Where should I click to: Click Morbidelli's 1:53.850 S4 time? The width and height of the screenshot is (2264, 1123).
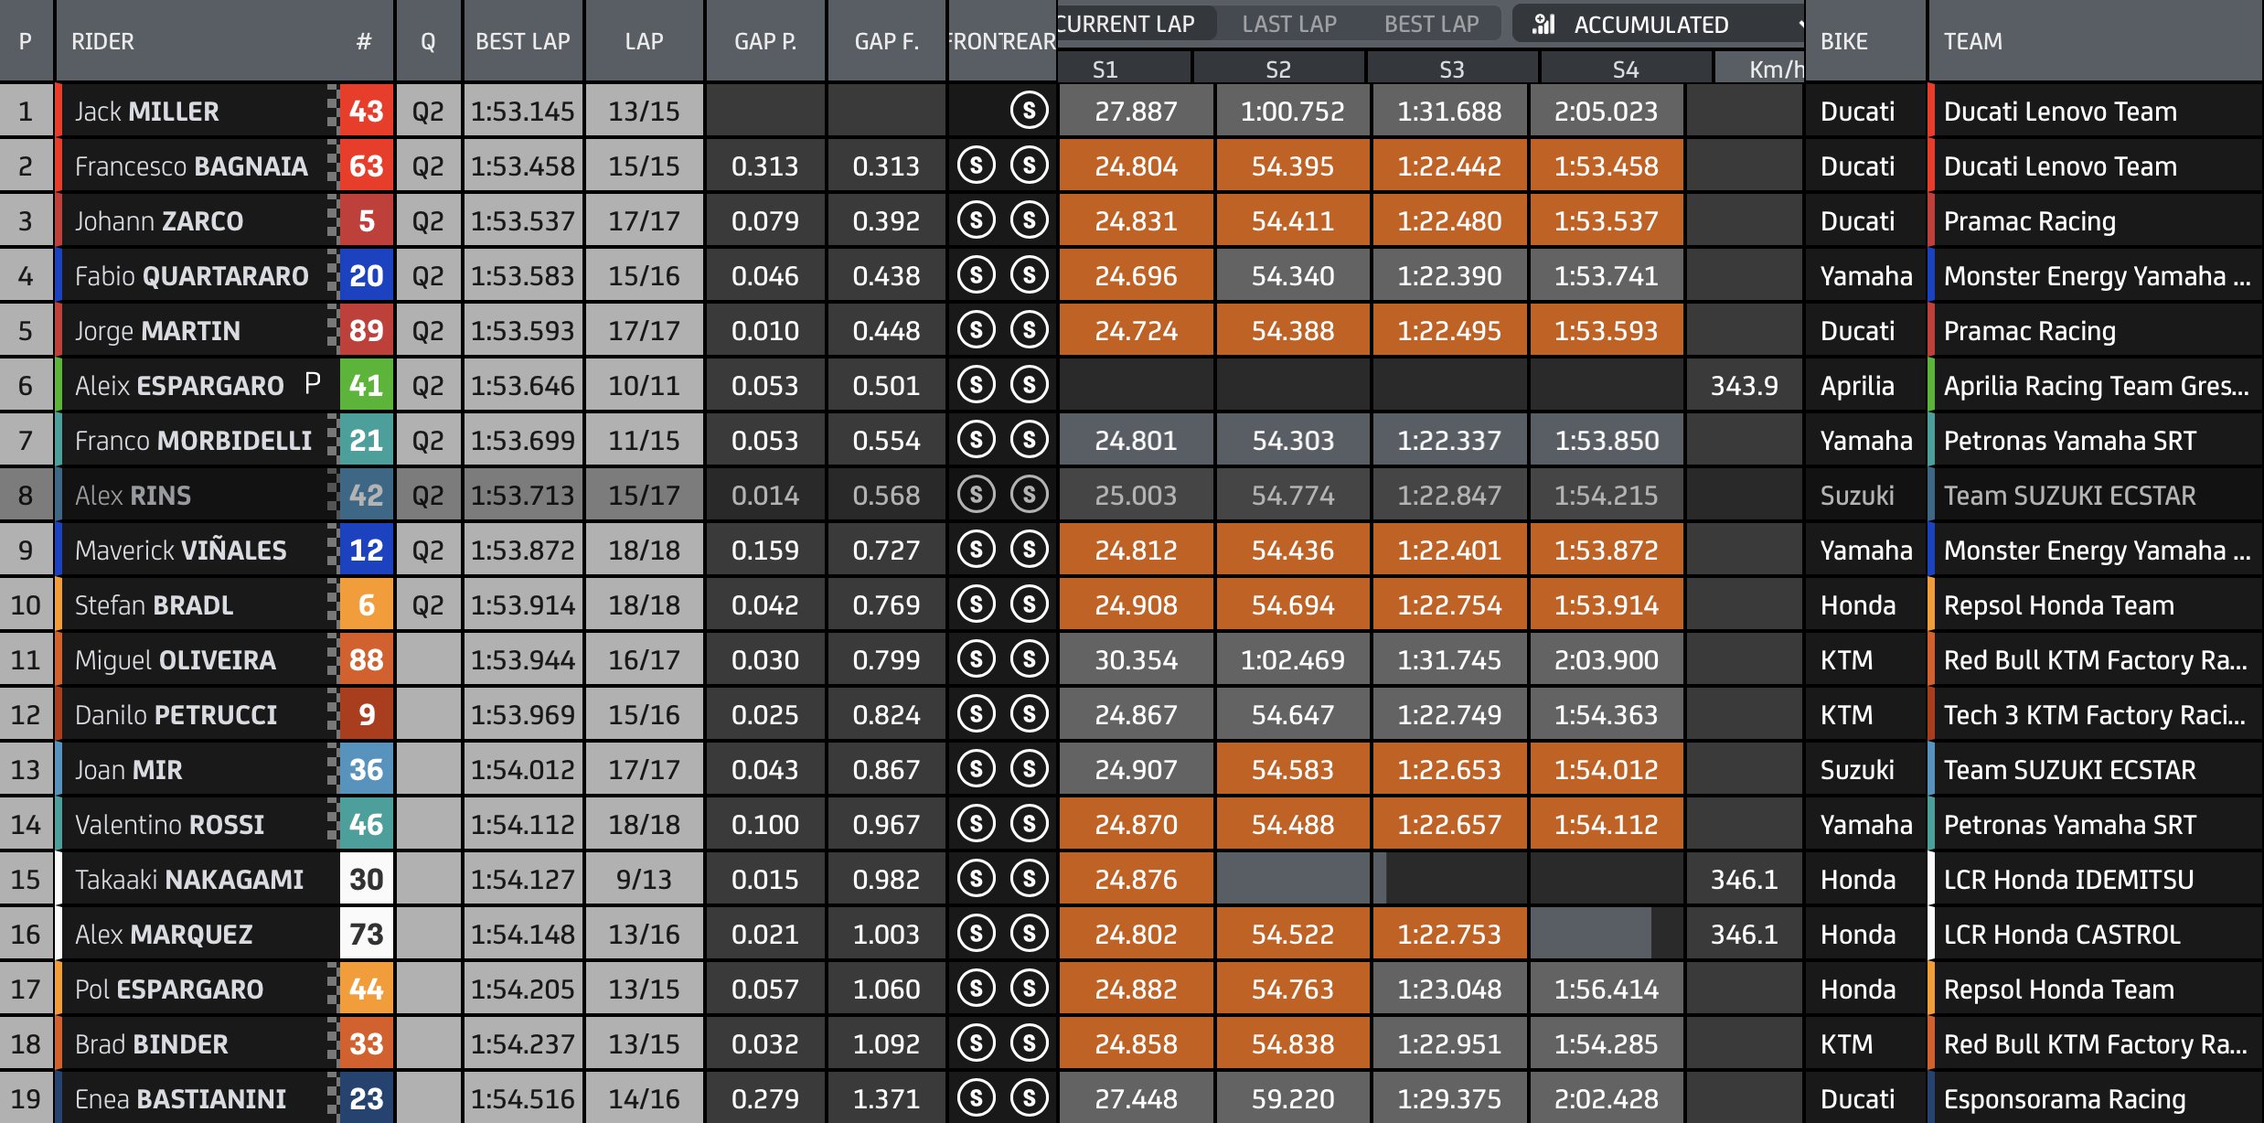(x=1607, y=440)
